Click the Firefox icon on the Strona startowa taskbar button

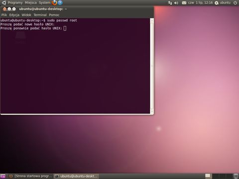tap(11, 176)
